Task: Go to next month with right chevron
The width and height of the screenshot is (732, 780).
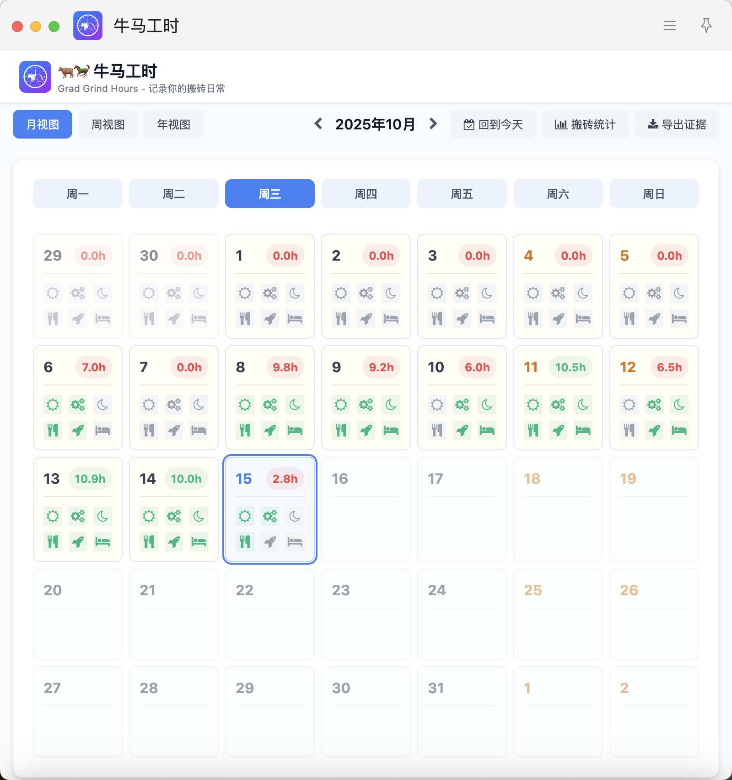Action: pyautogui.click(x=433, y=124)
